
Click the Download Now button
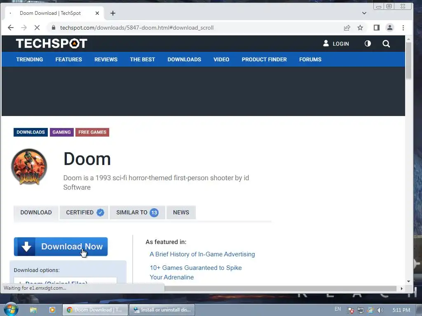(x=61, y=246)
